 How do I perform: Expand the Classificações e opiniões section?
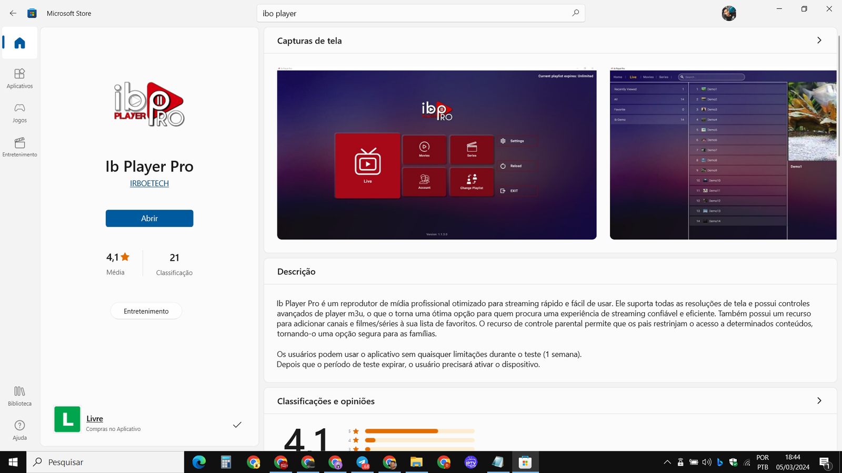819,400
